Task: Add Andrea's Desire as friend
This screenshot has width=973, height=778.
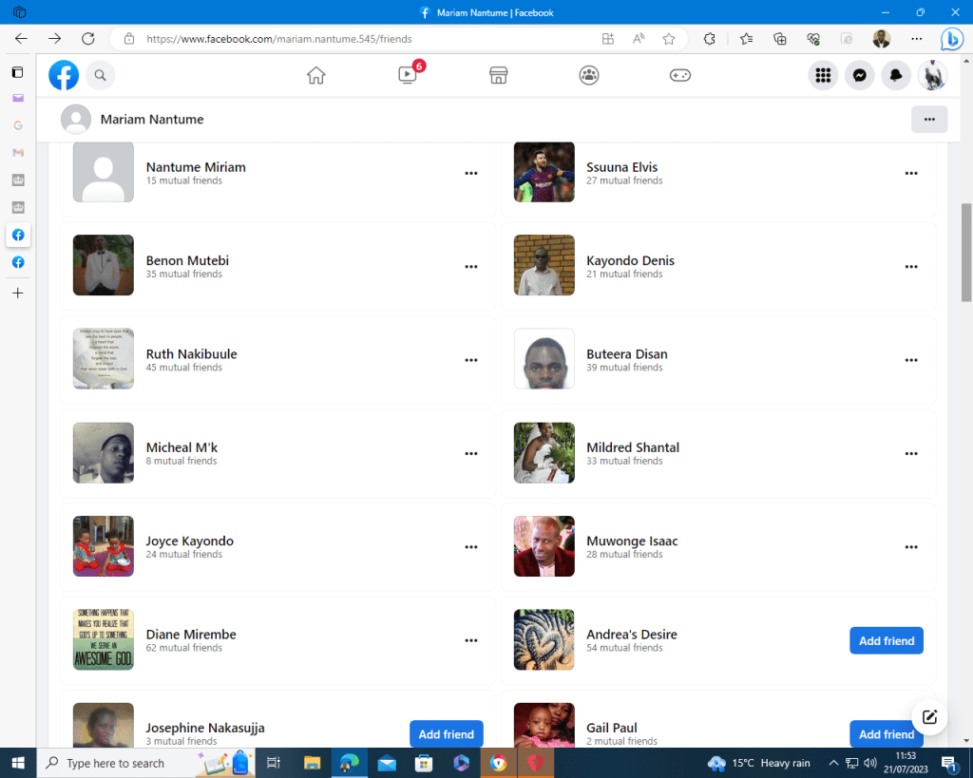Action: 886,641
